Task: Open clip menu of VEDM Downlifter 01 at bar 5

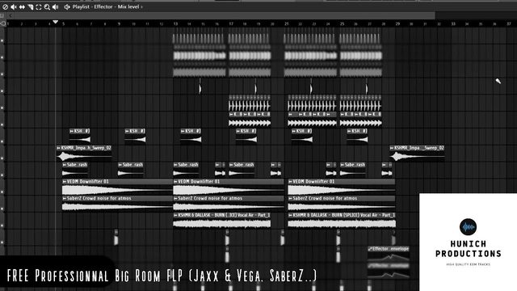Action: pos(65,181)
